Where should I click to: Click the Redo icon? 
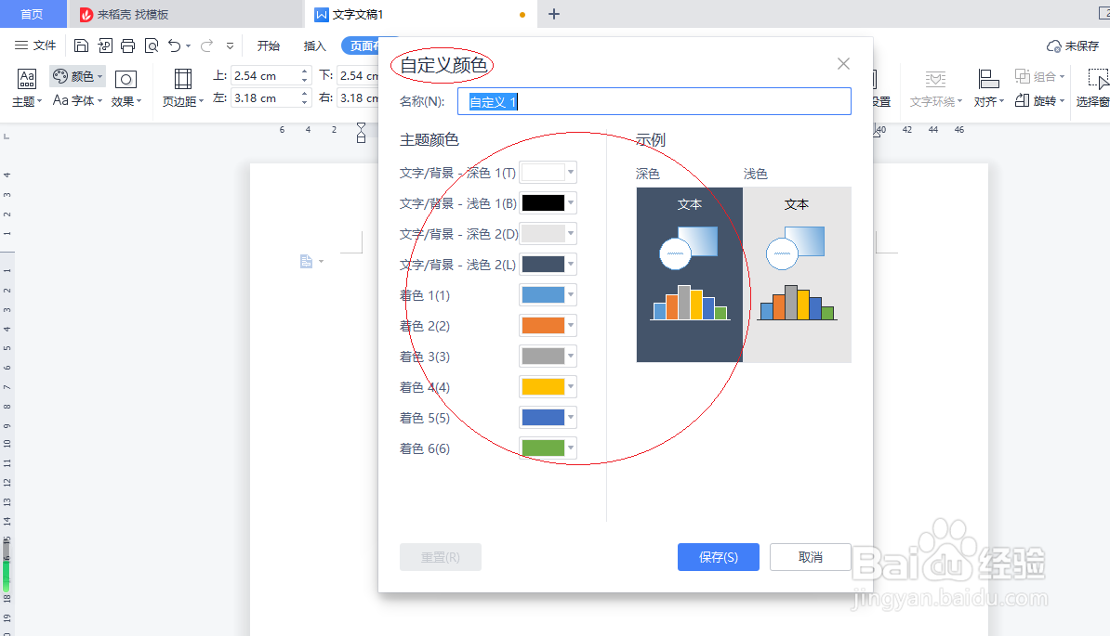pos(206,45)
